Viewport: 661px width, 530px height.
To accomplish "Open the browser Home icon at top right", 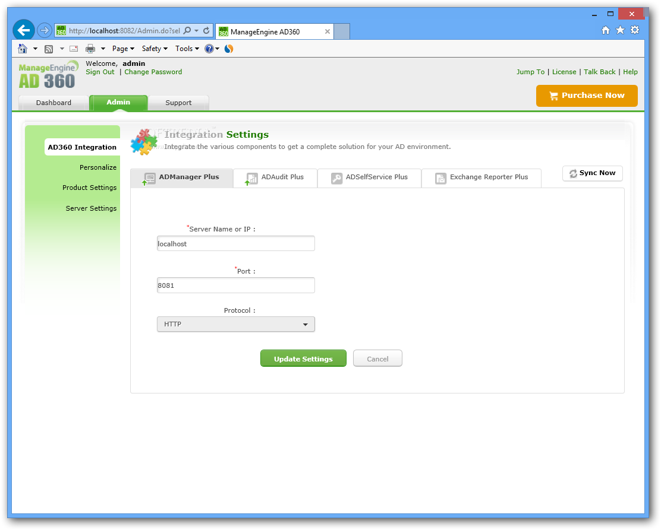I will click(x=605, y=30).
